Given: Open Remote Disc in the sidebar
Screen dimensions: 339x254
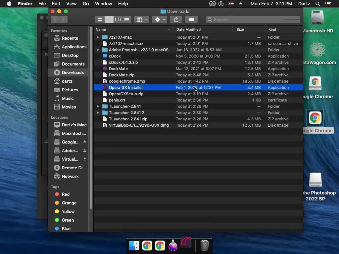Looking at the screenshot, I should (69, 168).
